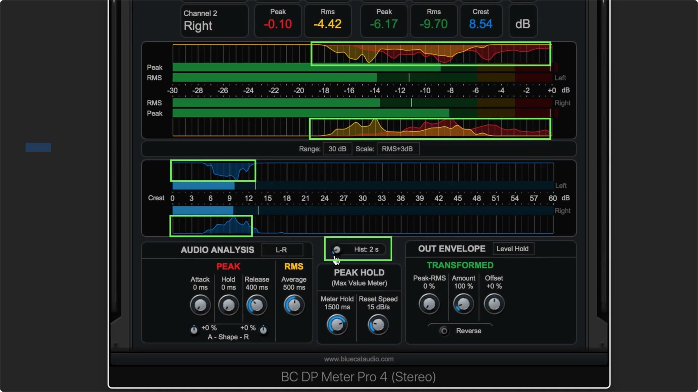
Task: Click the Left crest factor histogram
Action: [363, 171]
